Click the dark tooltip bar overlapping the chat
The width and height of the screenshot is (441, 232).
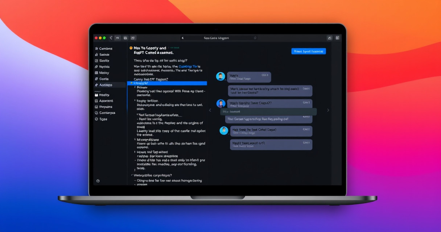coord(268,112)
